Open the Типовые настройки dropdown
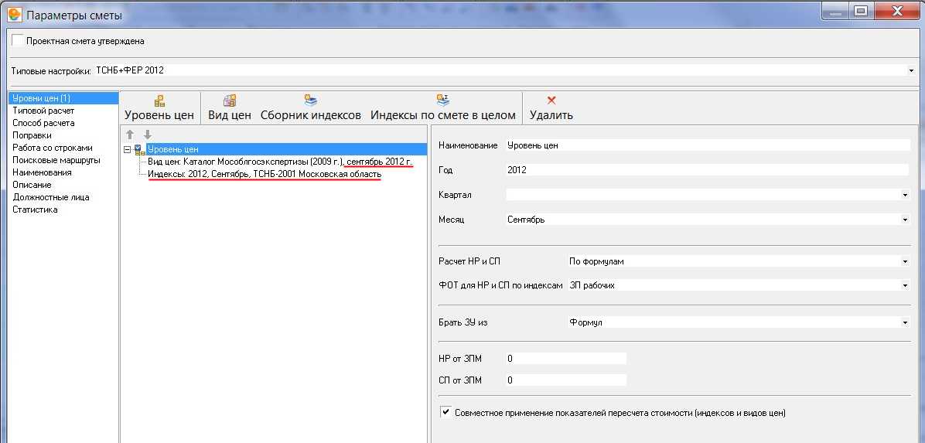 (911, 71)
